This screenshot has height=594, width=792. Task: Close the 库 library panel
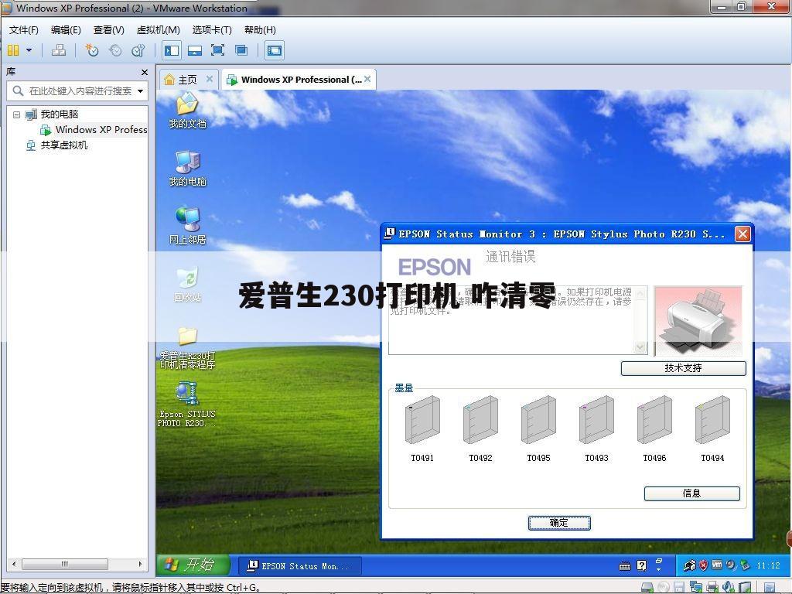click(x=145, y=72)
